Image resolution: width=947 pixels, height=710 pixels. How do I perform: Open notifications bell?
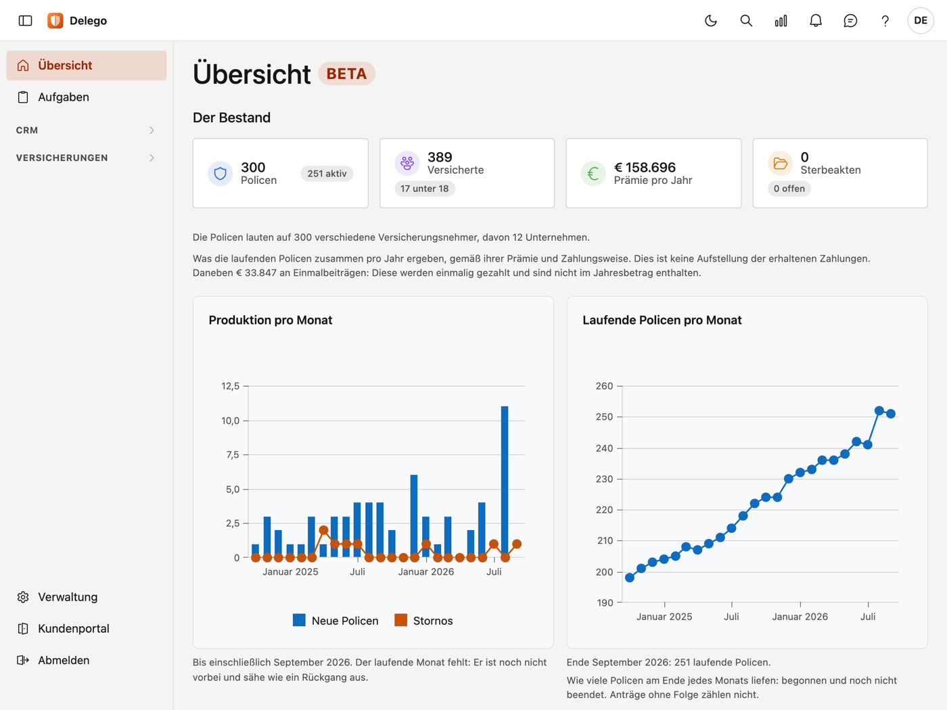pyautogui.click(x=816, y=20)
